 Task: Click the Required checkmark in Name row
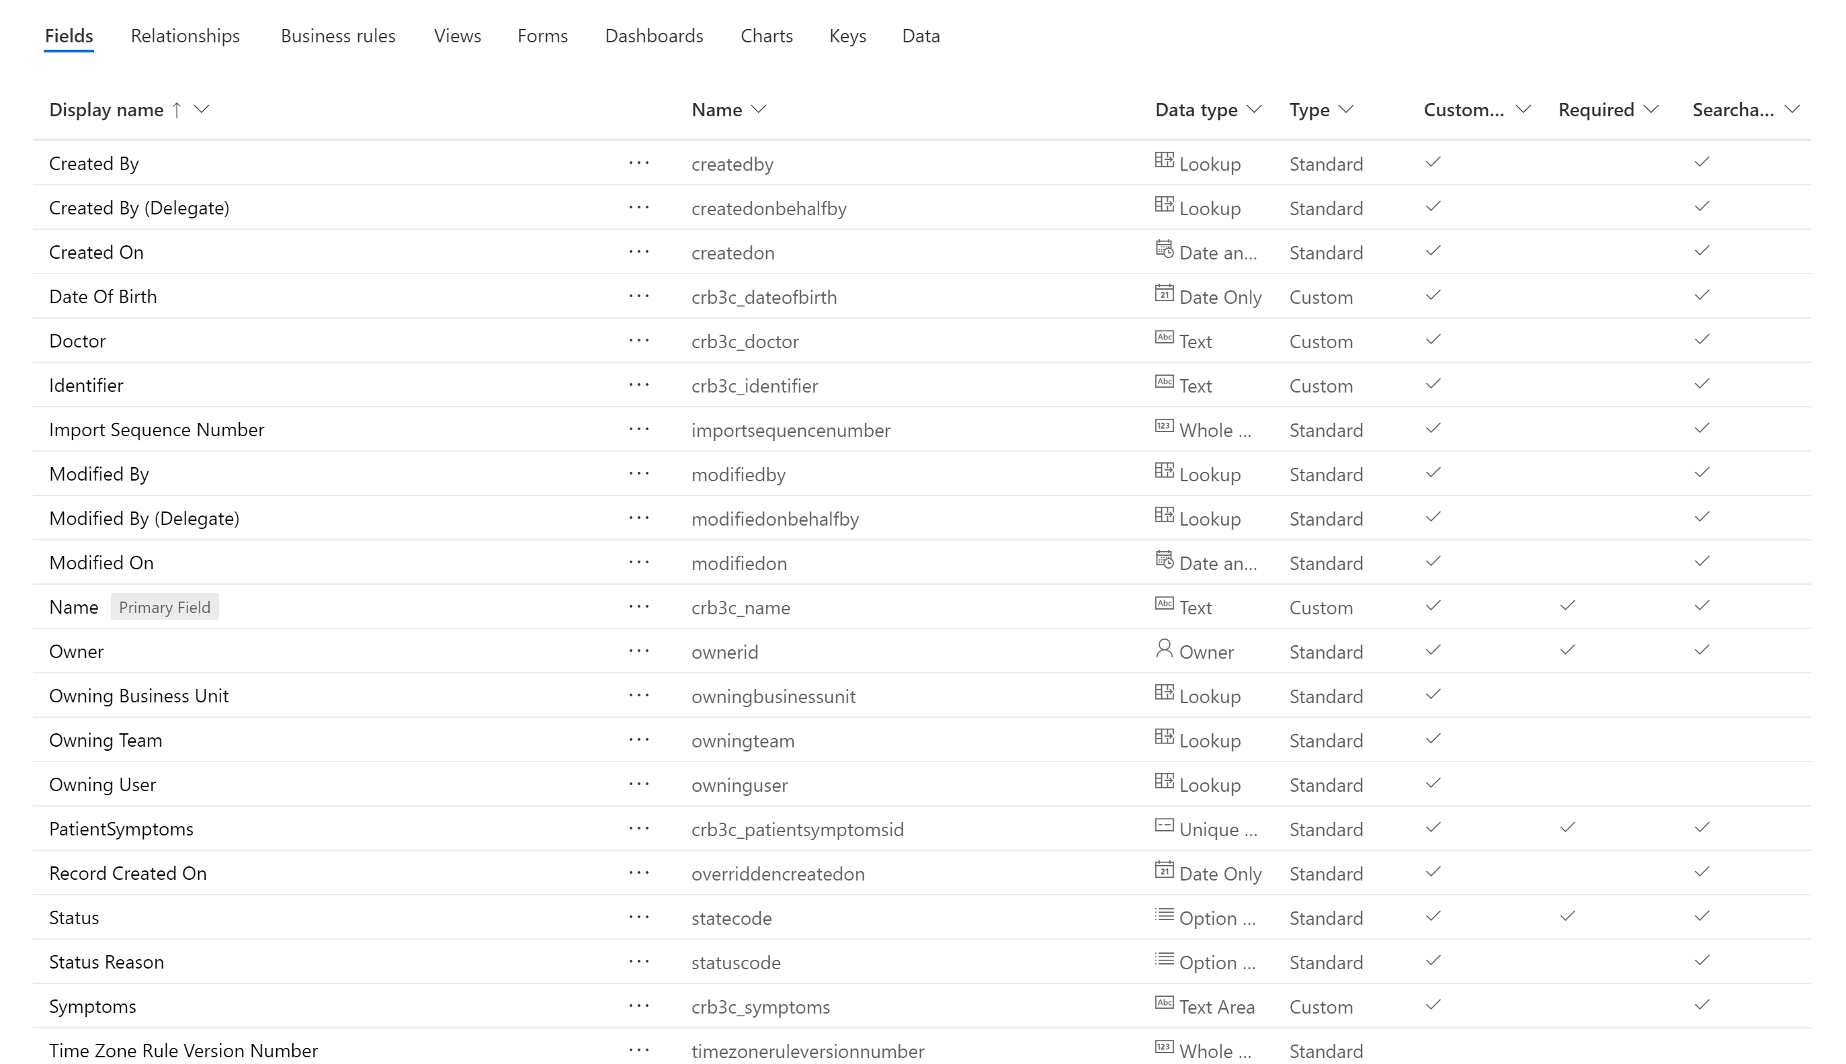point(1567,606)
